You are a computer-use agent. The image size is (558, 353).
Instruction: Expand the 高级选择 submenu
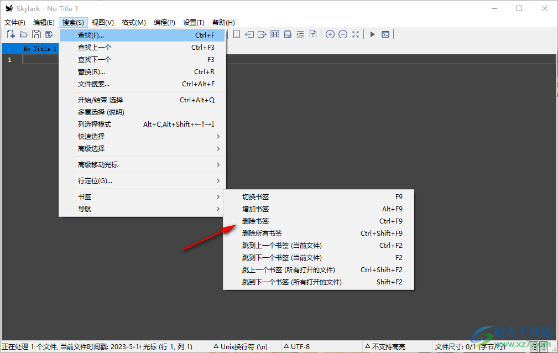coord(142,148)
